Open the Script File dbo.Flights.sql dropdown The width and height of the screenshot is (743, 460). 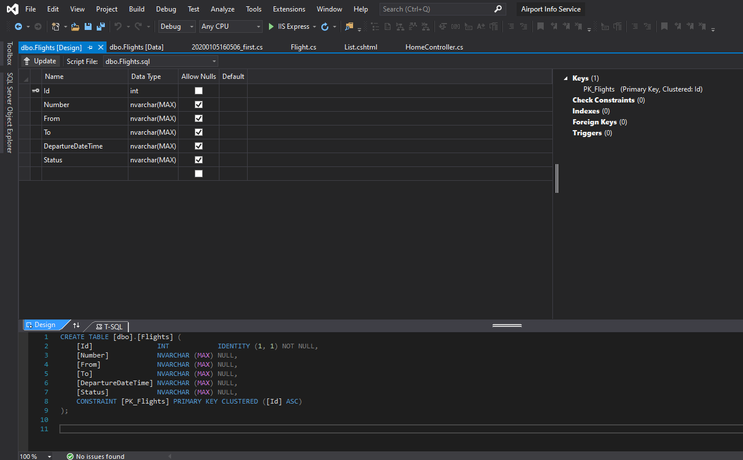(x=161, y=61)
